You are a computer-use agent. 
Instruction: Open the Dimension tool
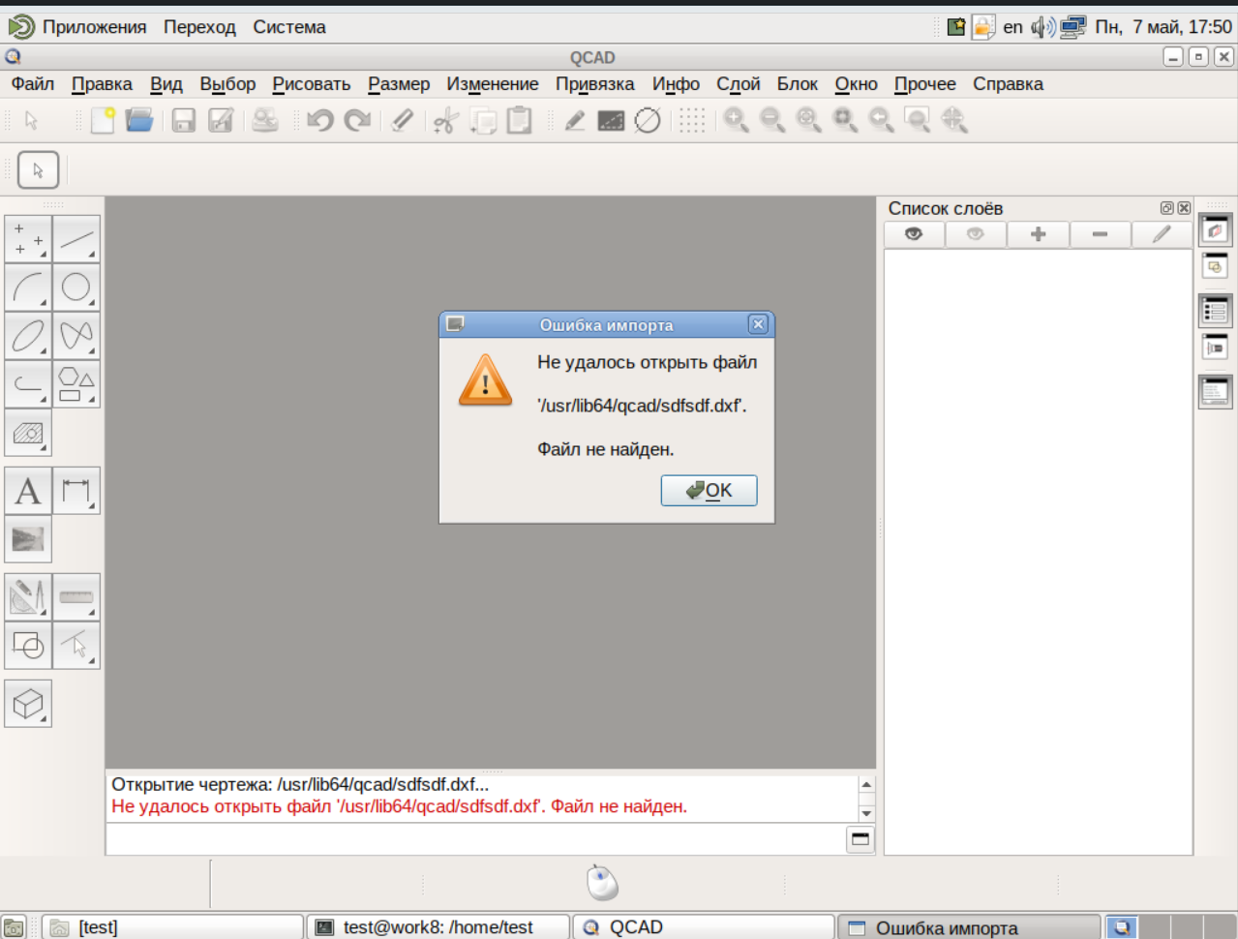tap(76, 491)
